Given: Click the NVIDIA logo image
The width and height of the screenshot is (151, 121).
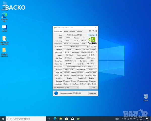Looking at the screenshot, I should [92, 41].
